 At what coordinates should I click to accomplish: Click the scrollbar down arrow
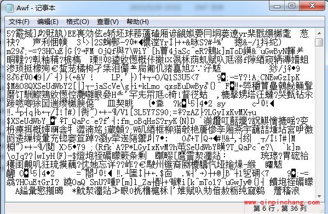(319, 197)
